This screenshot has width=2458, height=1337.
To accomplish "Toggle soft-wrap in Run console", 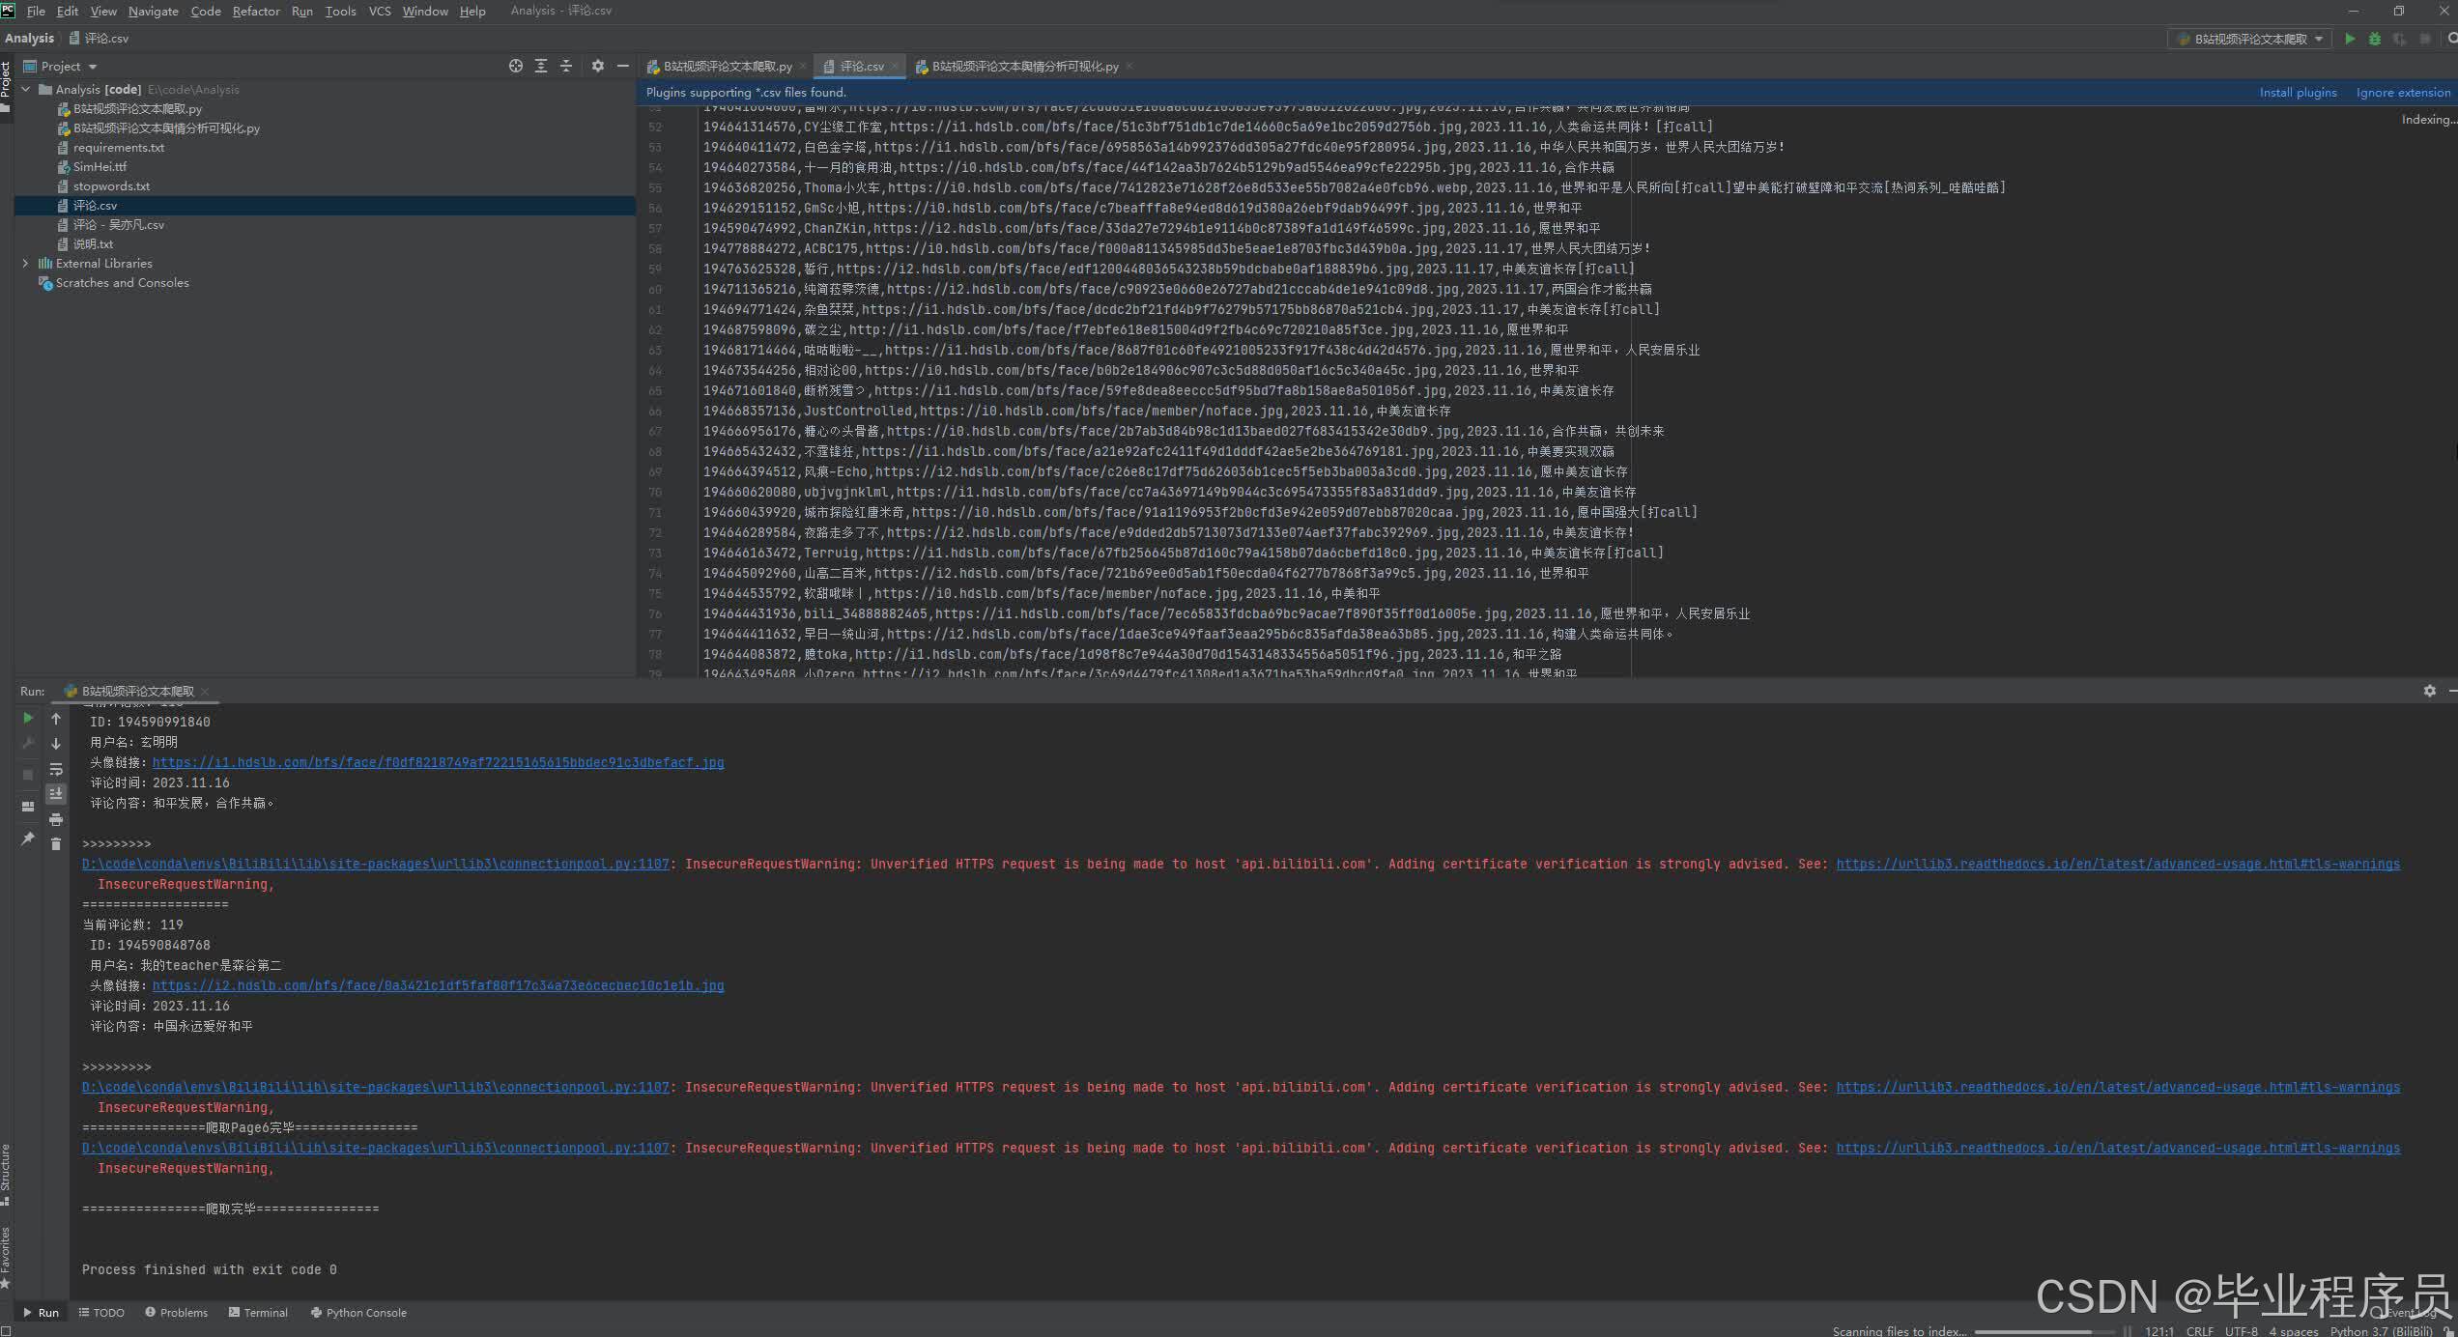I will [56, 770].
